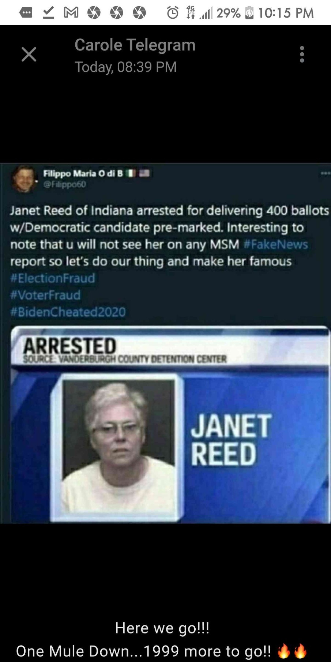331x662 pixels.
Task: Tap the Carole Telegram title
Action: coord(135,45)
